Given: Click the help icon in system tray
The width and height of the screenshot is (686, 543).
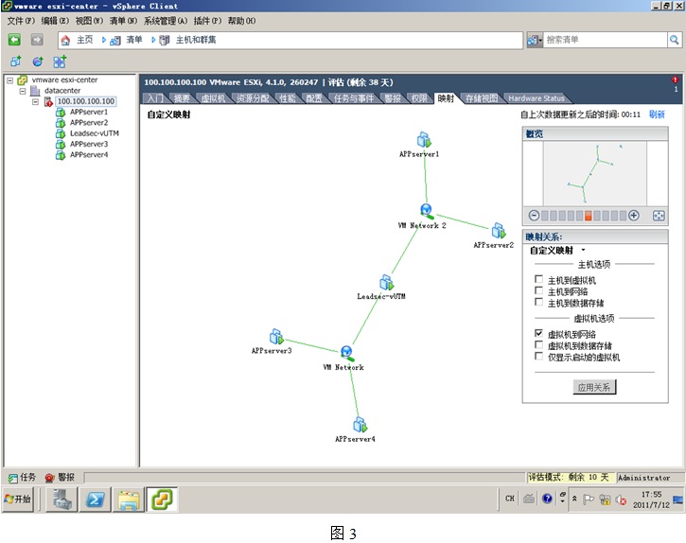Looking at the screenshot, I should [547, 499].
